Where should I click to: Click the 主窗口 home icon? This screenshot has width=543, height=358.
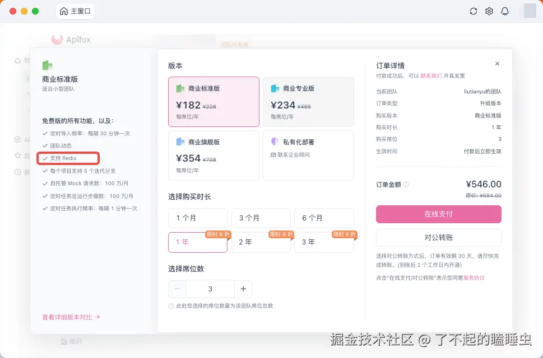(64, 11)
